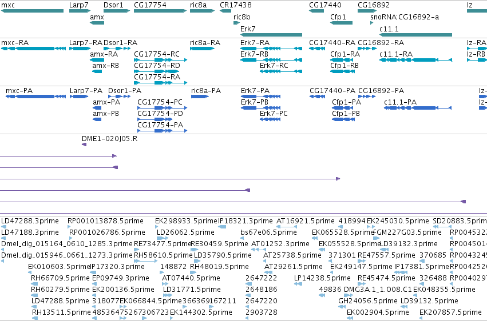
Task: Select the Erk7-RC transcript glyph
Action: point(281,71)
